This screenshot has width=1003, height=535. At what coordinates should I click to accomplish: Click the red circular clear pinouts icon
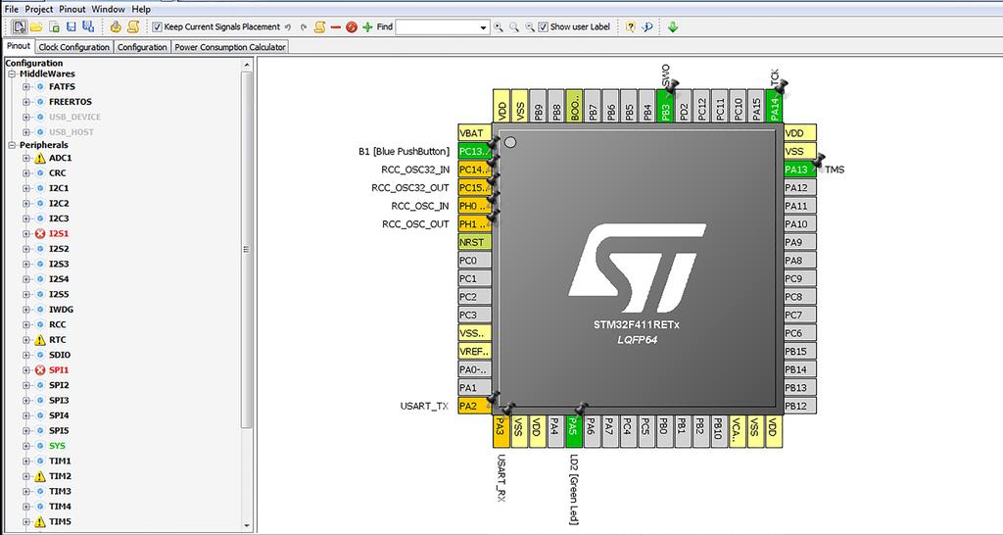click(x=352, y=26)
